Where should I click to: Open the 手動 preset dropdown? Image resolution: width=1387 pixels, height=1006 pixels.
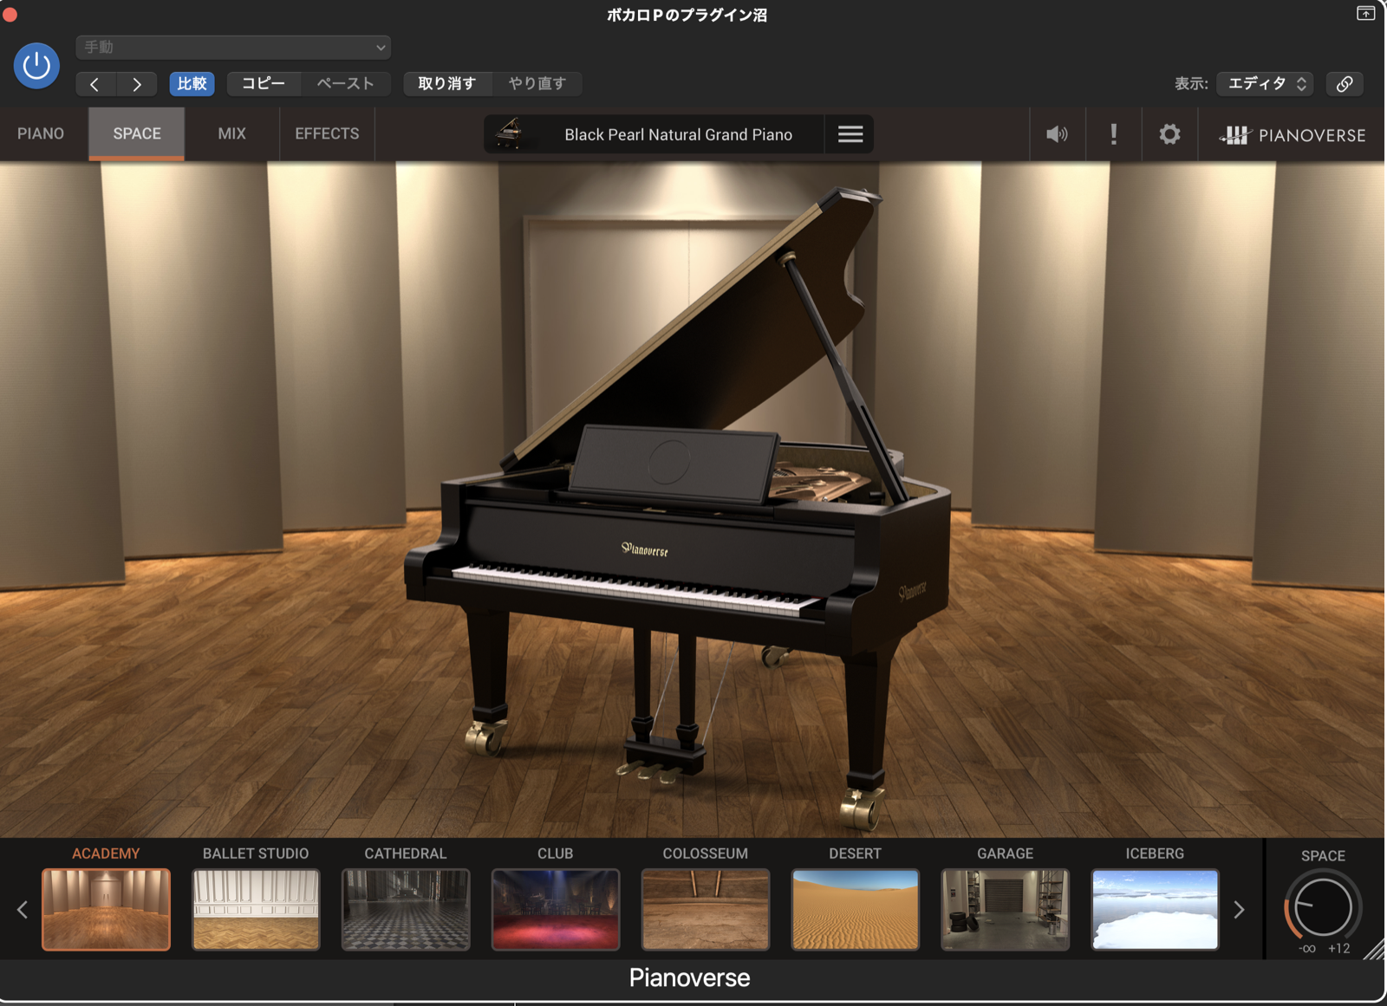pyautogui.click(x=233, y=47)
